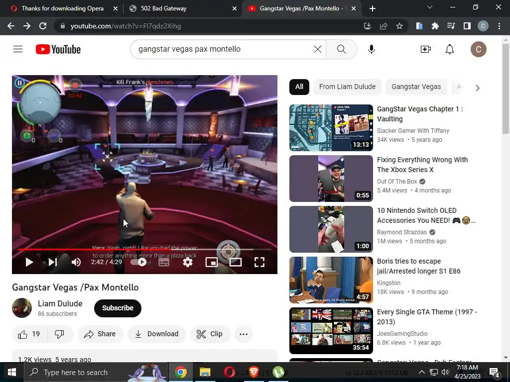Enable miniplayer mode
510x382 pixels.
pos(211,262)
